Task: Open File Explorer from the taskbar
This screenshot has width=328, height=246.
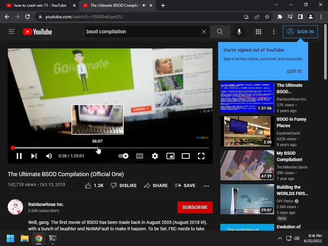Action: click(24, 238)
